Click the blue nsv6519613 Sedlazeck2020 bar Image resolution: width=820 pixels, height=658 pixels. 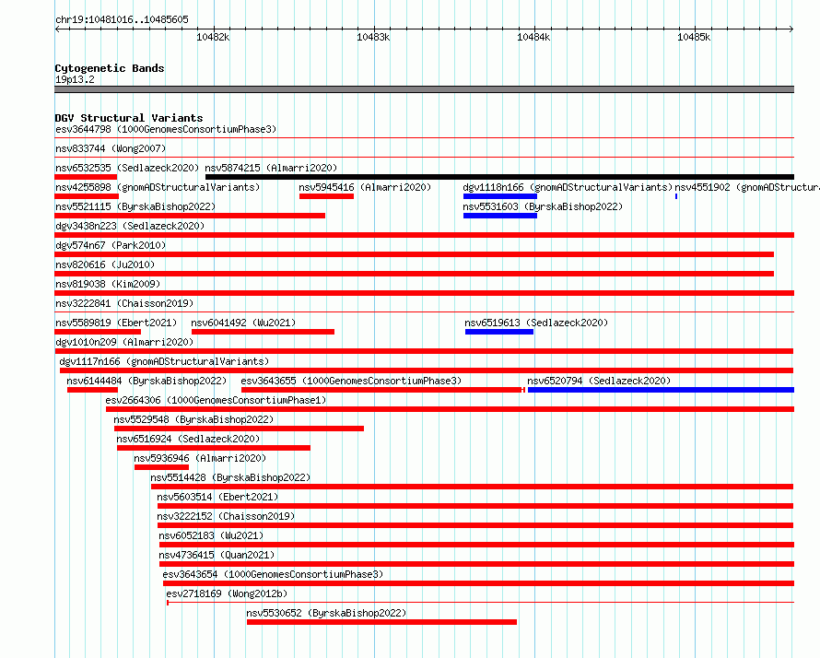[499, 332]
